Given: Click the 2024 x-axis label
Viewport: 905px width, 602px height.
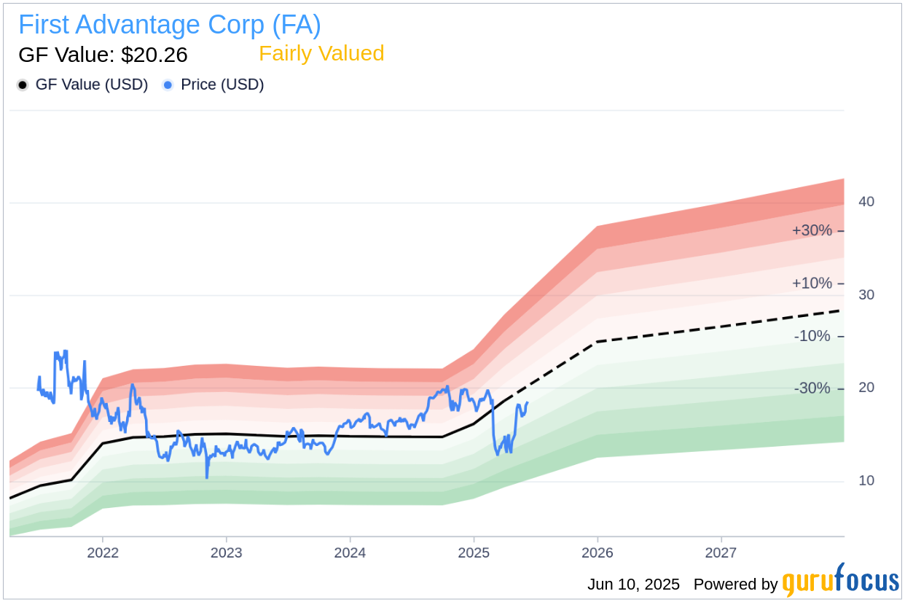Looking at the screenshot, I should click(x=350, y=552).
